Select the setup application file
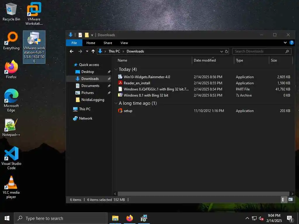The image size is (299, 224). [x=128, y=111]
